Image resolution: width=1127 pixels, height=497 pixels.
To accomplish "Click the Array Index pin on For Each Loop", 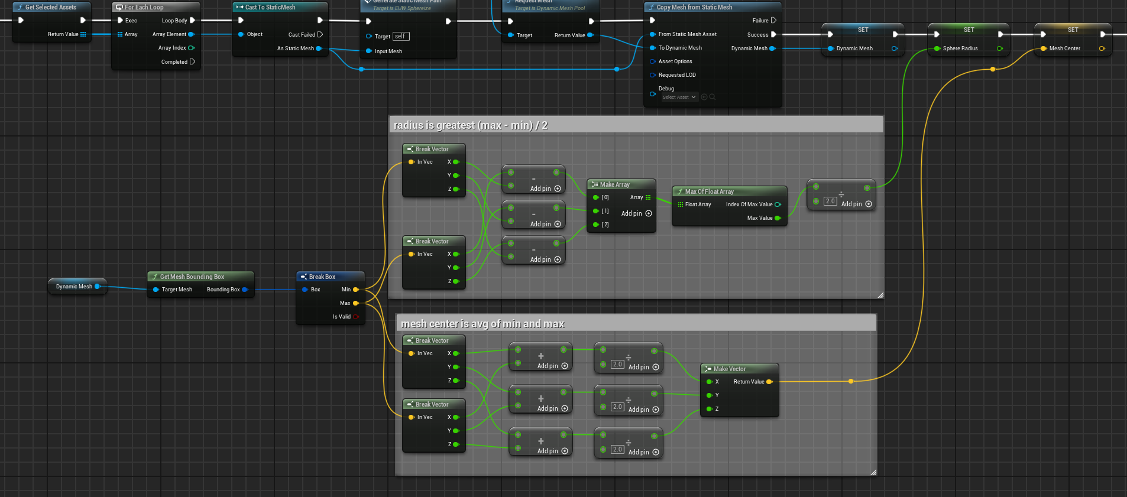I will pos(191,48).
